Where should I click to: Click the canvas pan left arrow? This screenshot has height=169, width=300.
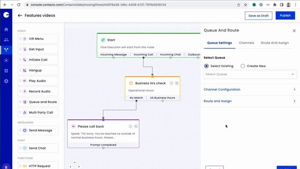coord(70,167)
